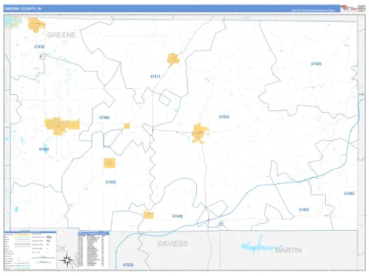
Task: Click the compass rose icon
Action: click(67, 260)
